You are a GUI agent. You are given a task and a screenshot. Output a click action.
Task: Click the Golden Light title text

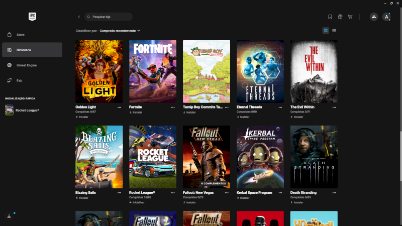85,107
